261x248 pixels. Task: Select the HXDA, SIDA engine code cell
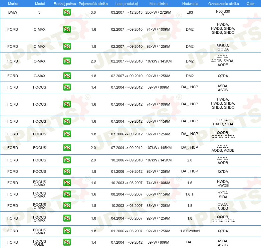223,195
